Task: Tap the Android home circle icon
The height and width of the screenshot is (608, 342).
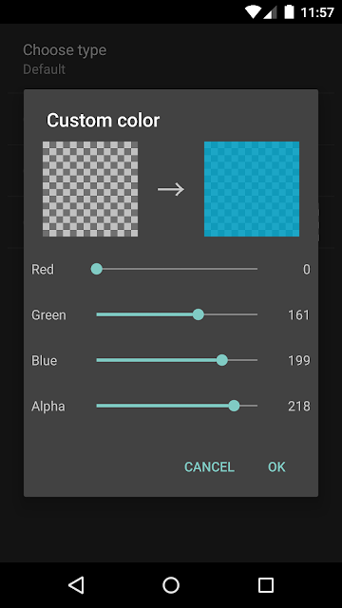Action: coord(171,585)
